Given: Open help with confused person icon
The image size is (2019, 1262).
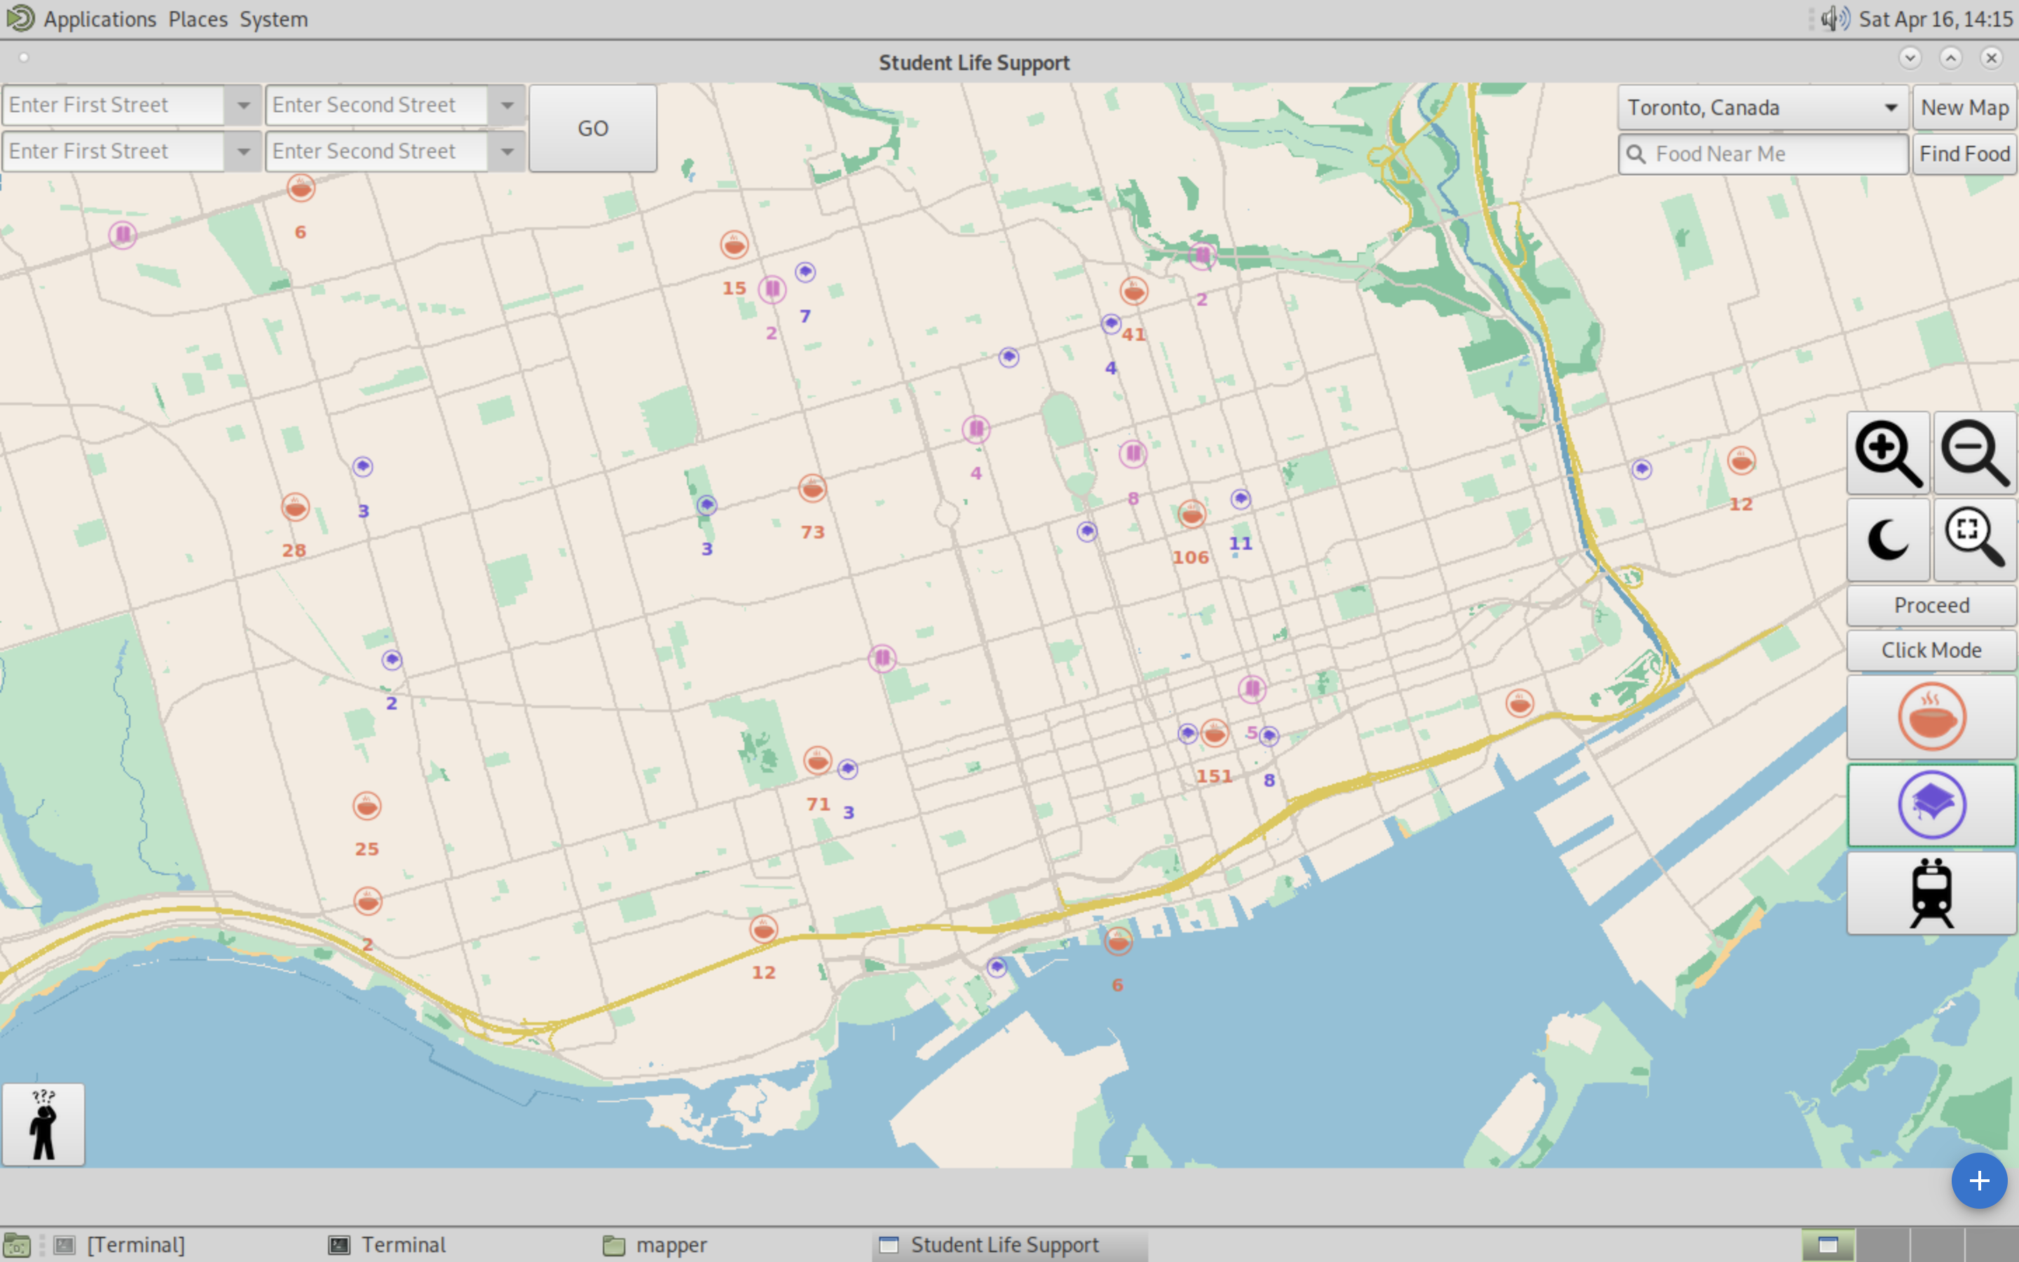Looking at the screenshot, I should click(x=43, y=1125).
